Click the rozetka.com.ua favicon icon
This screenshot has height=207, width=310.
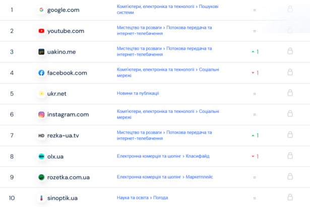pyautogui.click(x=41, y=177)
